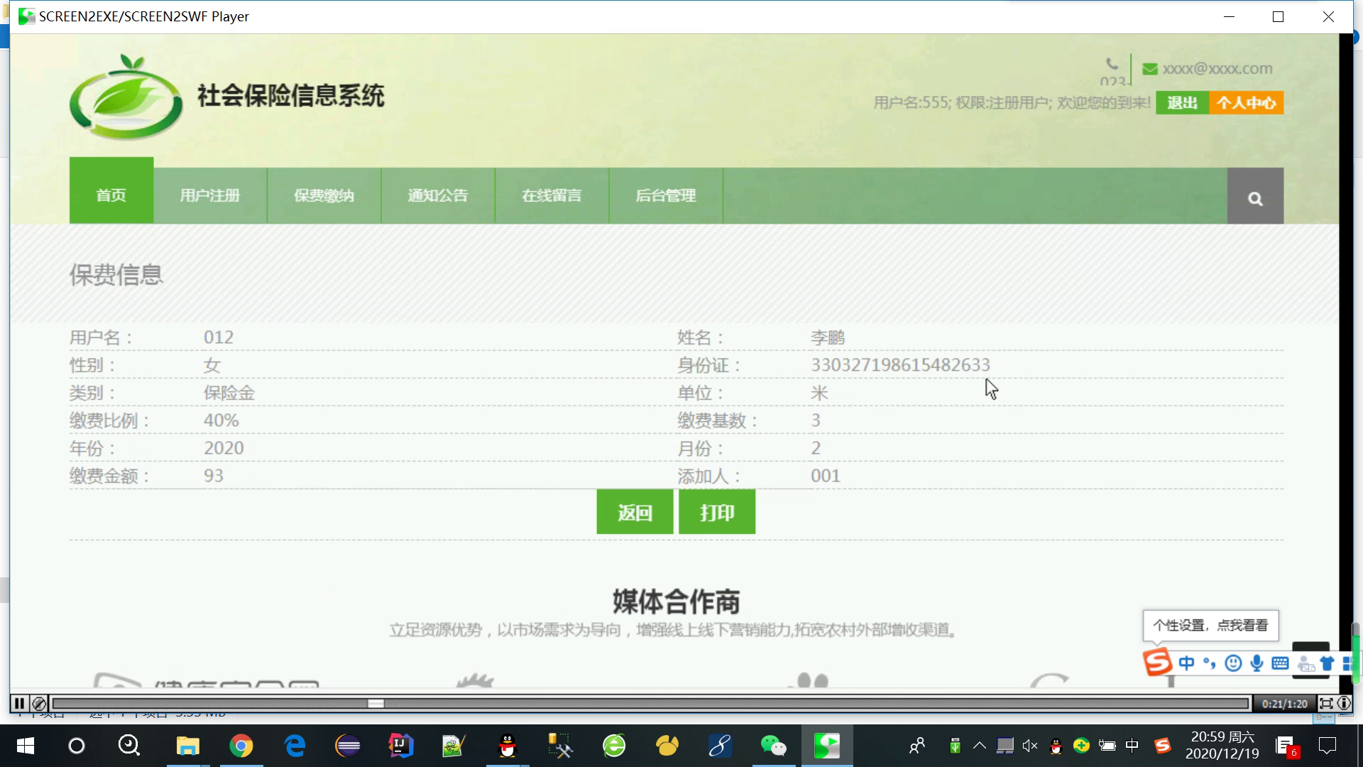Image resolution: width=1363 pixels, height=767 pixels.
Task: Open the 360 browser on taskbar
Action: tap(614, 746)
